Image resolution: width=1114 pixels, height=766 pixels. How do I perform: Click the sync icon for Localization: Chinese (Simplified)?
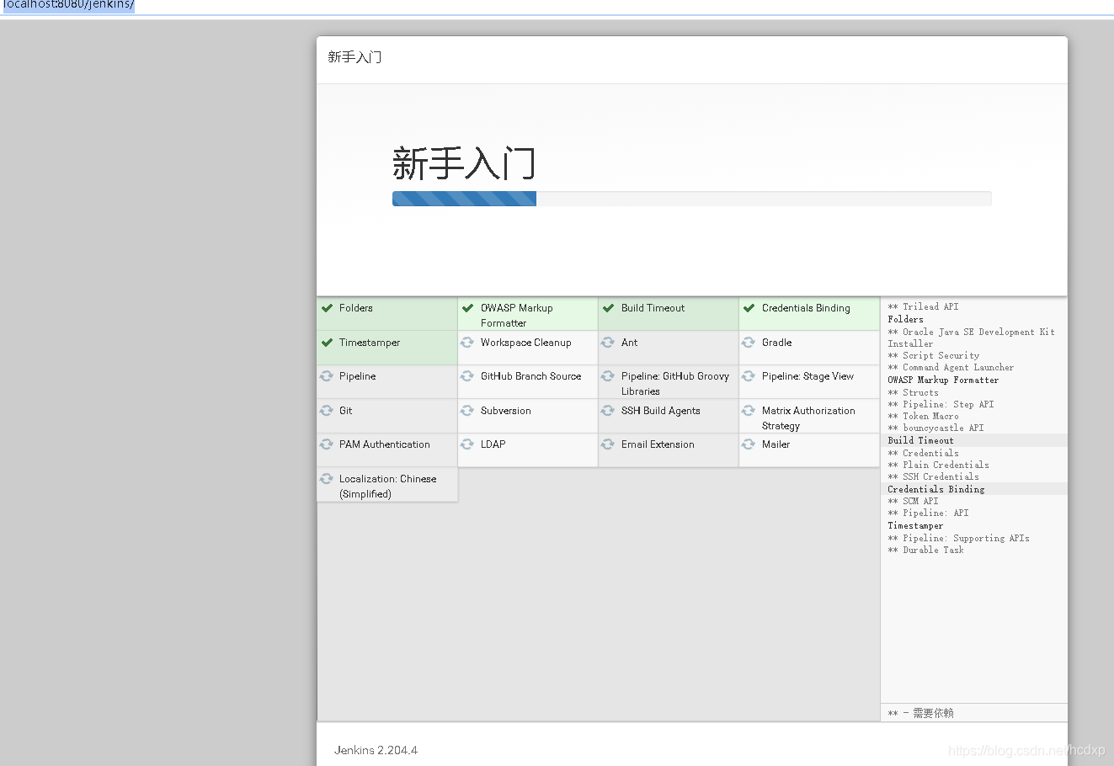[327, 479]
